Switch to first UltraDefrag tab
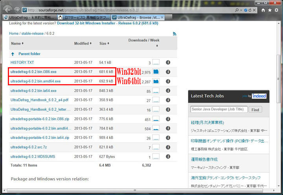 tap(30, 18)
